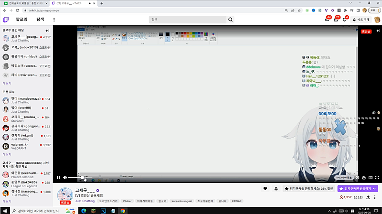
Task: Go back in Chrome
Action: (5, 11)
